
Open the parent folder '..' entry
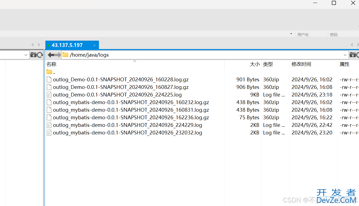click(x=51, y=72)
